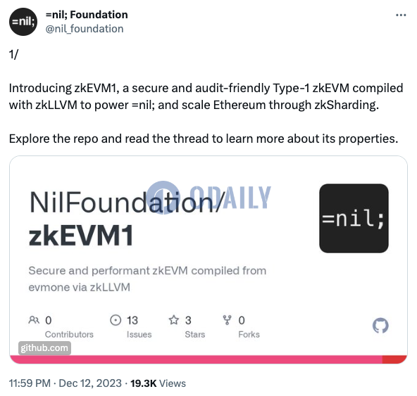Viewport: 417px width, 396px height.
Task: Click the zkEVM1 repository title
Action: click(81, 236)
